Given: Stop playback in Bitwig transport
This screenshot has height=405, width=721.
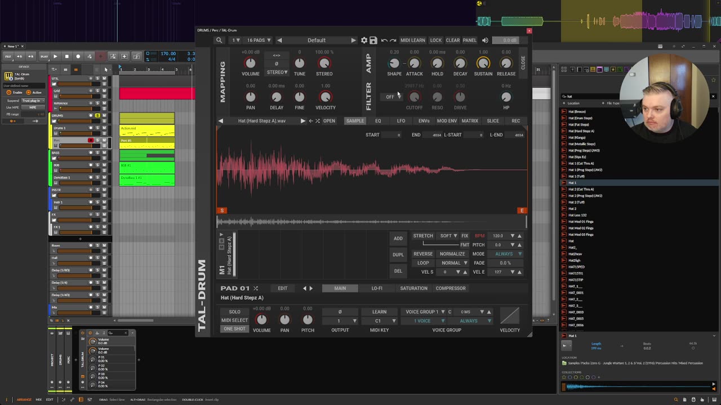Looking at the screenshot, I should click(x=66, y=56).
